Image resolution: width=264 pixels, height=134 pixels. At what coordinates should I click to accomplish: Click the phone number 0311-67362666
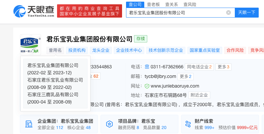click(167, 67)
